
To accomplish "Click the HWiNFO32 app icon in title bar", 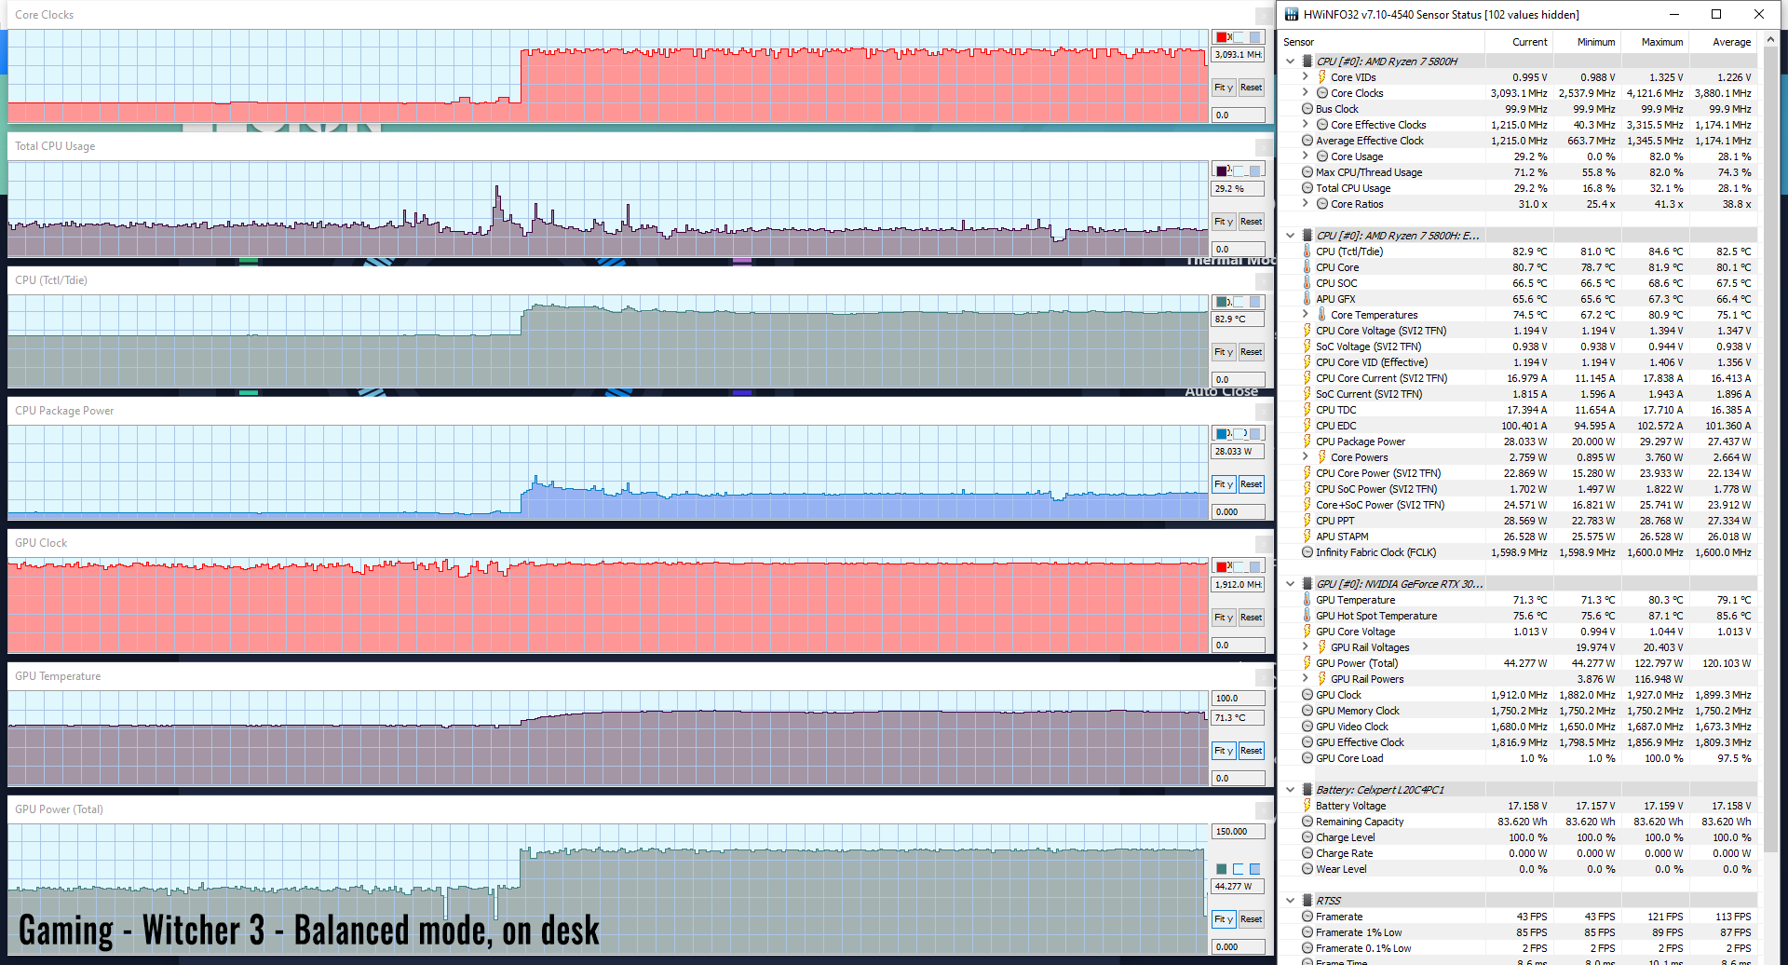I will pos(1291,14).
